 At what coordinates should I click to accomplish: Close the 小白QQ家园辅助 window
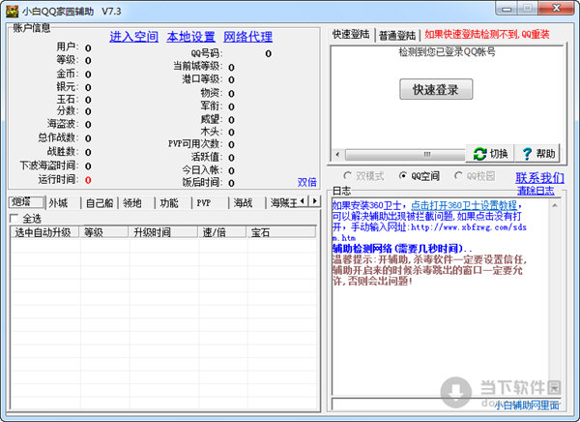tap(556, 8)
